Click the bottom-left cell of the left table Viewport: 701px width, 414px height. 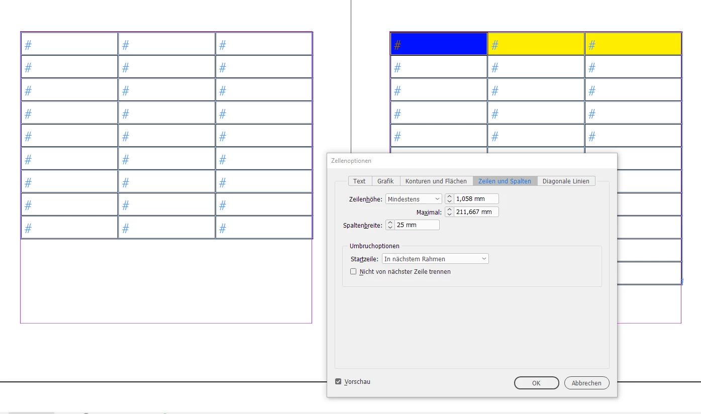point(69,228)
